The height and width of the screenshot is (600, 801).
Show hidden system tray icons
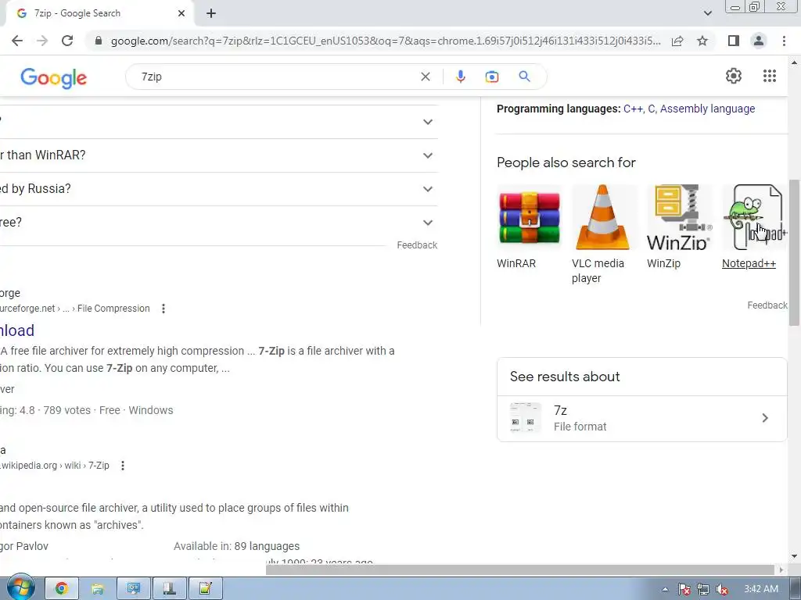(x=665, y=589)
